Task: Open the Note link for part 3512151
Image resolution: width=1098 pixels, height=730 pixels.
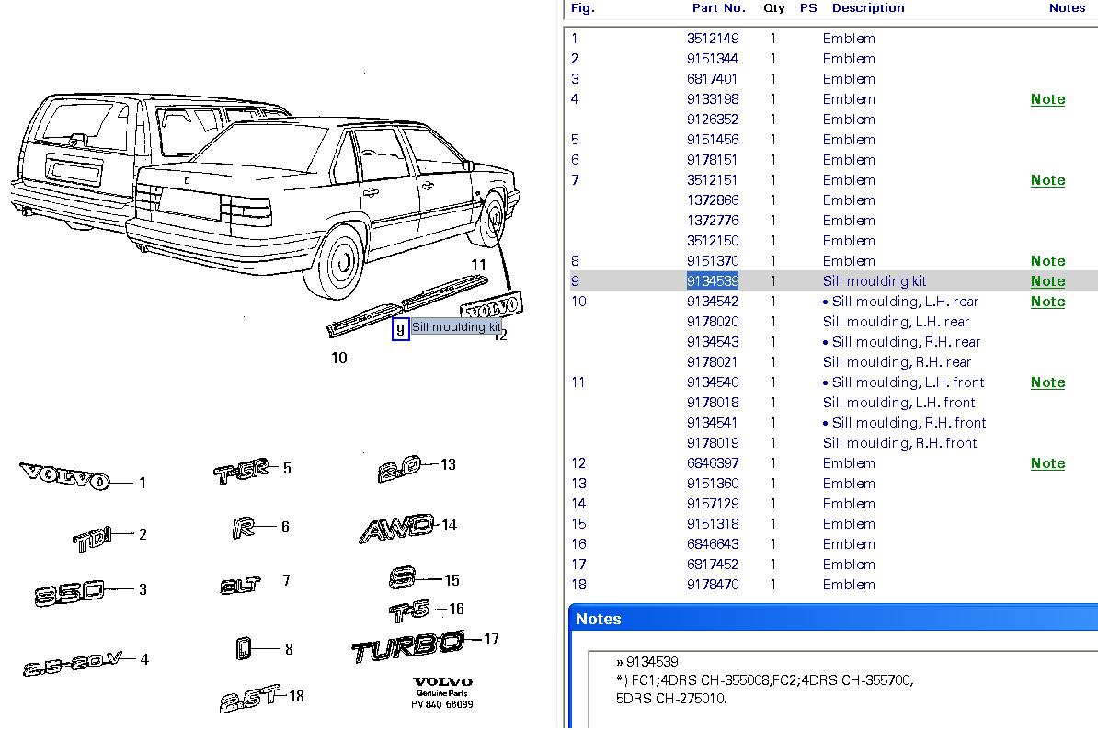Action: point(1047,180)
